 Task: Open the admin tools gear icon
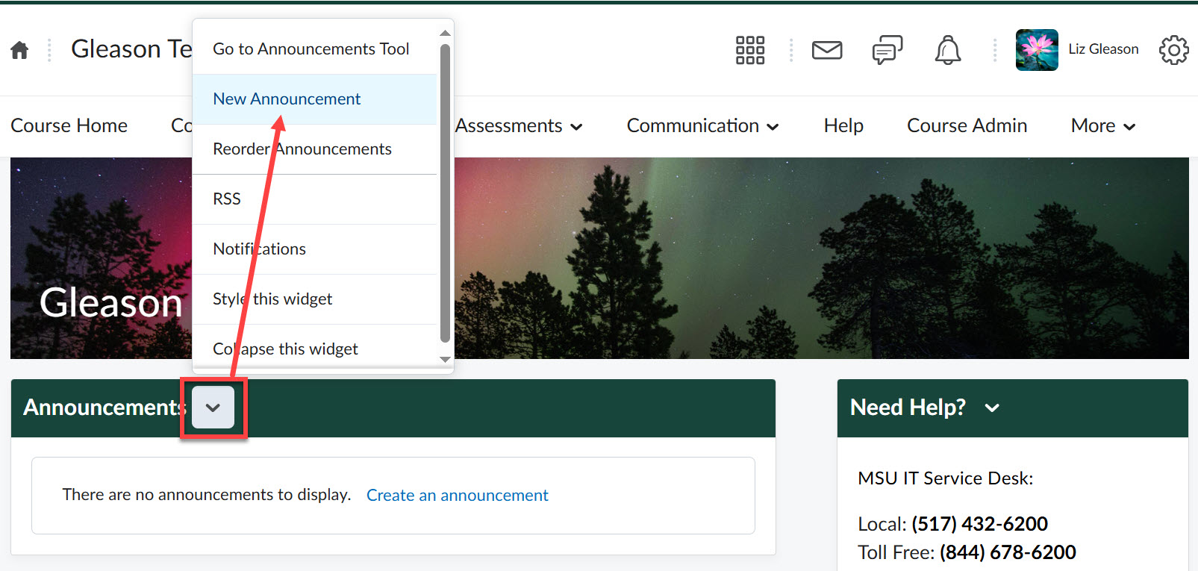(x=1173, y=50)
